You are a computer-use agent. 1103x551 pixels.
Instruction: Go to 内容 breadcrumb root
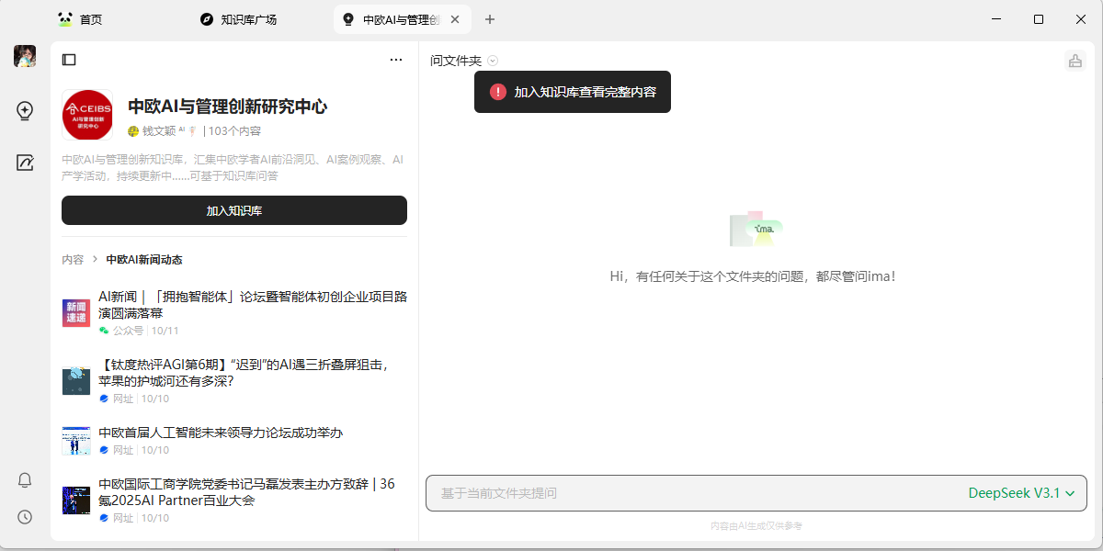(x=73, y=260)
